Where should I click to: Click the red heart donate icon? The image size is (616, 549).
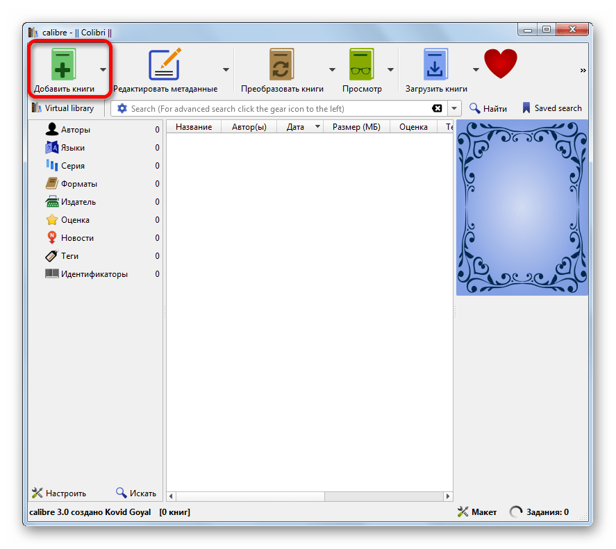point(501,65)
